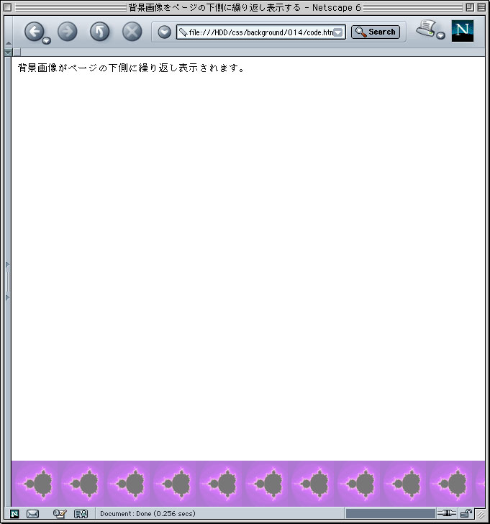Click the Forward arrow button
This screenshot has height=524, width=490.
coord(68,32)
